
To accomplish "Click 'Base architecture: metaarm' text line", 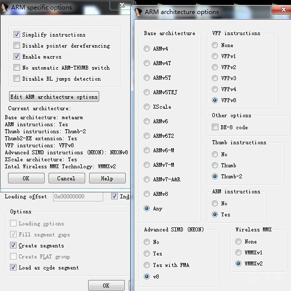I will pos(44,117).
